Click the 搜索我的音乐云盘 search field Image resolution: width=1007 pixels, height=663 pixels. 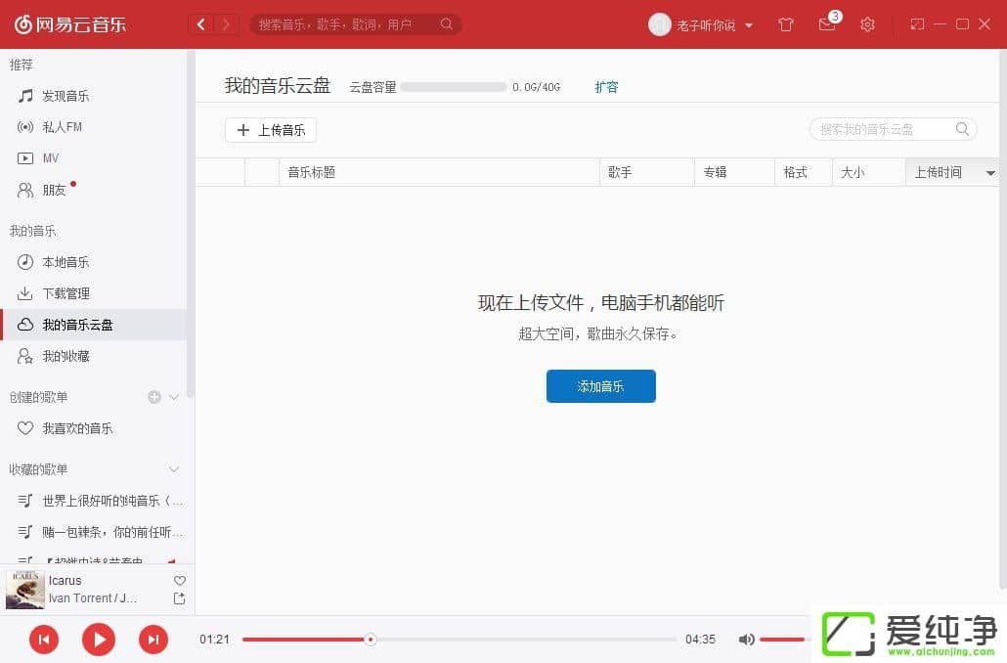coord(883,129)
